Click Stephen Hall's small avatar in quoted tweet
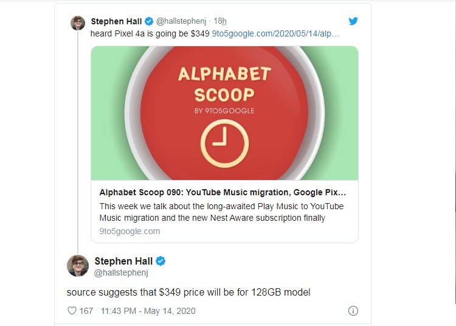Viewport: 456px width, 326px height. [78, 23]
